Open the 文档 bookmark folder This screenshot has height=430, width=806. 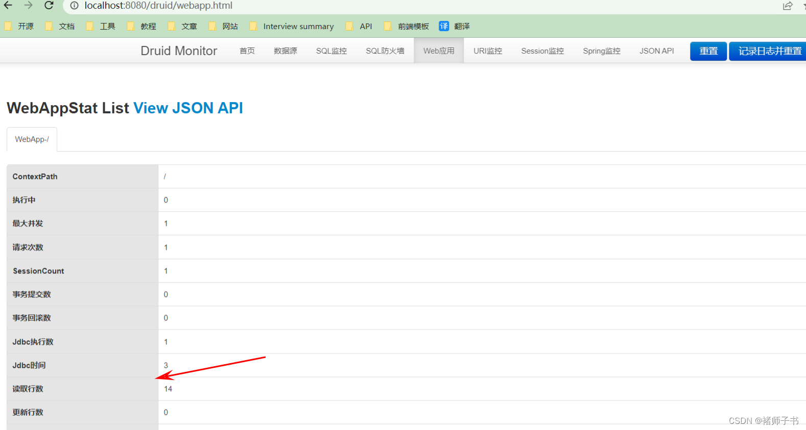[x=60, y=26]
